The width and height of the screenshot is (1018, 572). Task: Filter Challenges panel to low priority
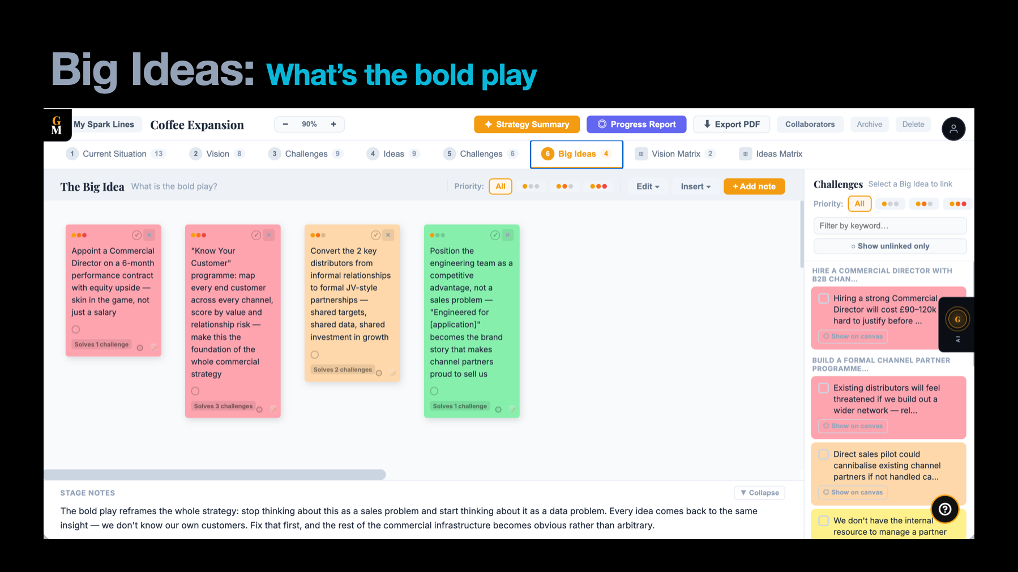click(x=890, y=204)
